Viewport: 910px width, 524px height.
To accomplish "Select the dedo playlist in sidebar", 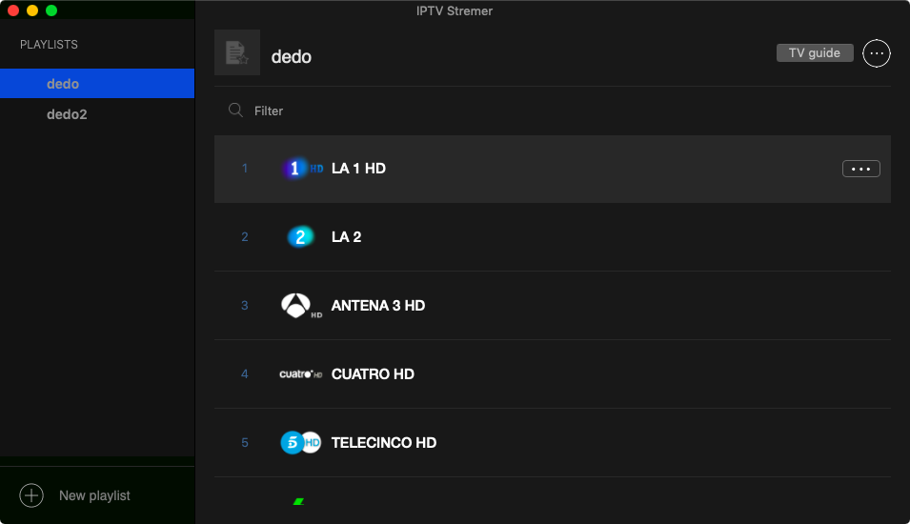I will tap(63, 84).
